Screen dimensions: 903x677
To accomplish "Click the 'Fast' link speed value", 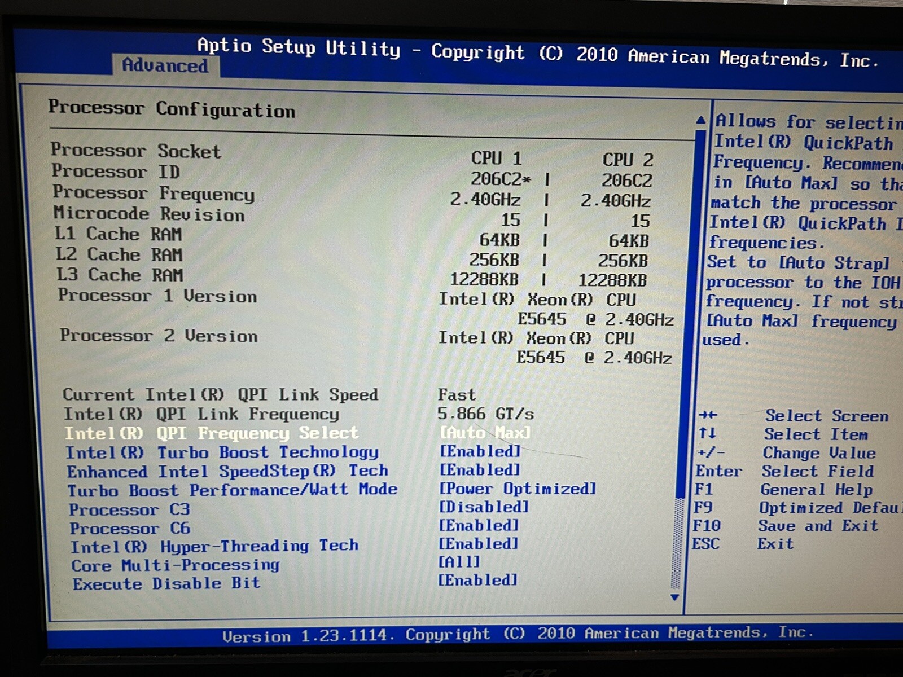I will coord(457,394).
